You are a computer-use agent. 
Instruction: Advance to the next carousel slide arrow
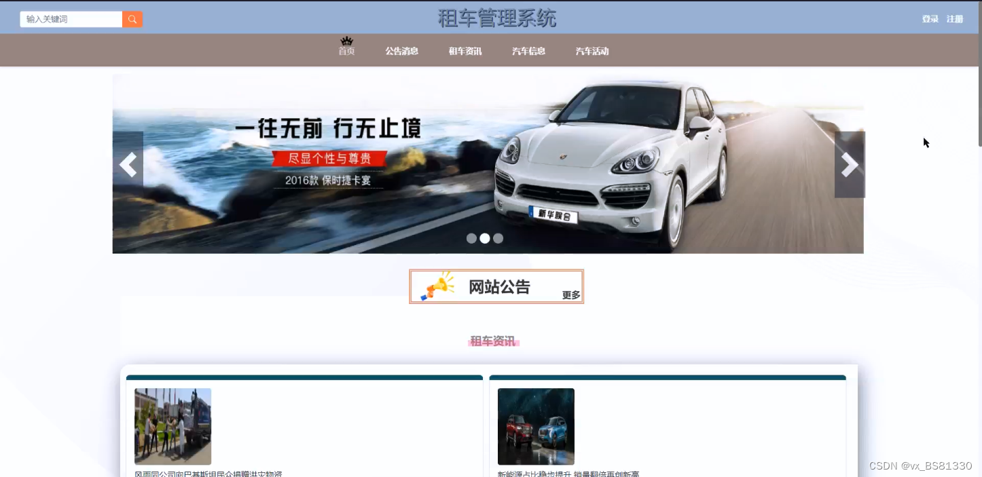[x=850, y=164]
